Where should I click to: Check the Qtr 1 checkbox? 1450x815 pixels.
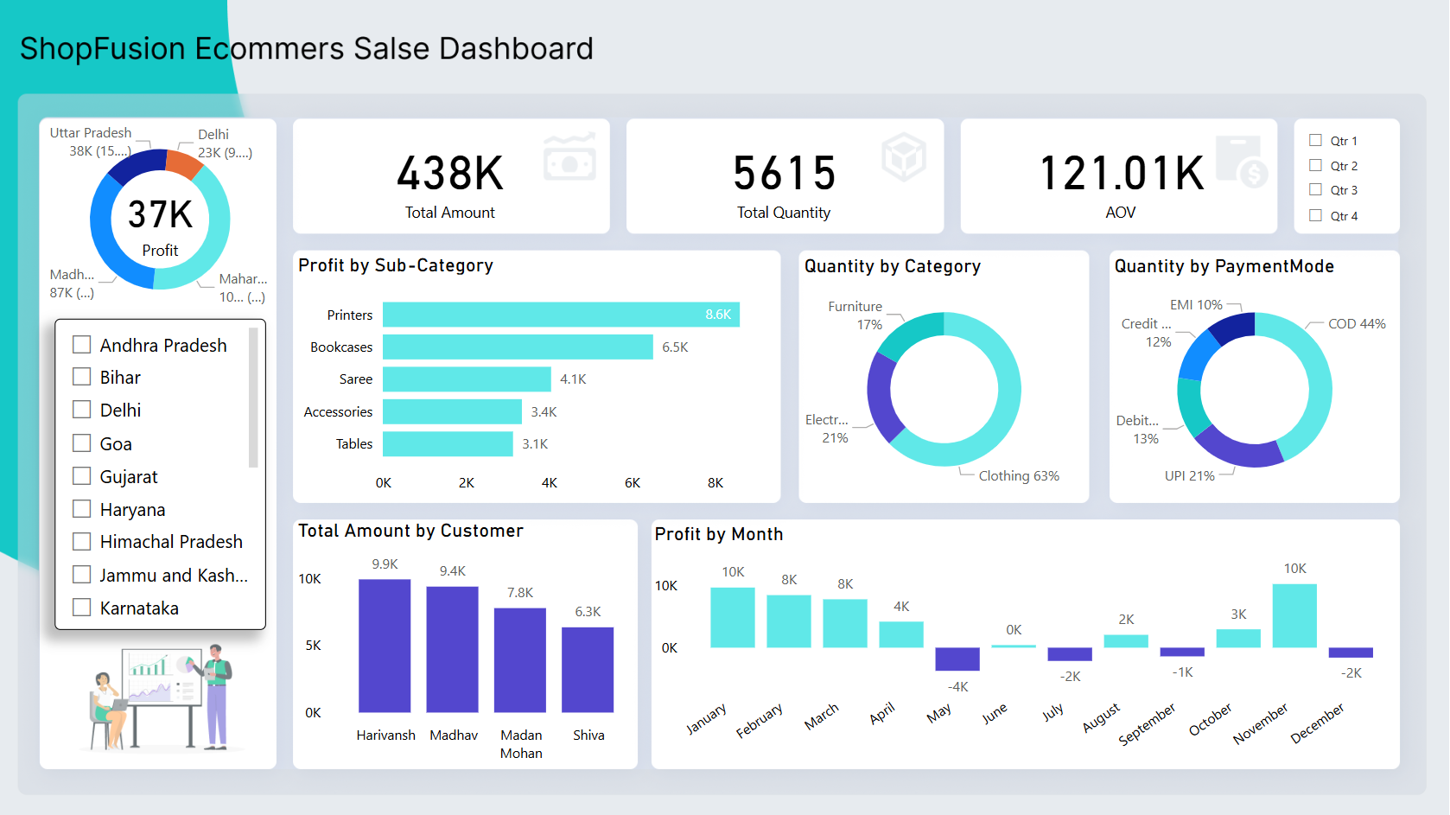pyautogui.click(x=1315, y=141)
